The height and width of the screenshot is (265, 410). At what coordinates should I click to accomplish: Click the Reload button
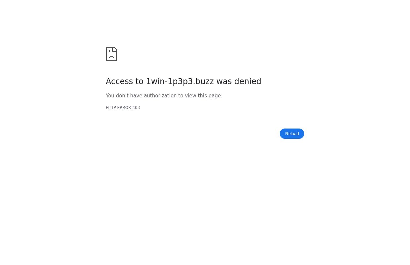click(292, 133)
